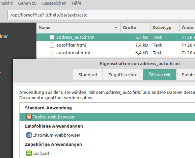Select file autofilter.html
Image resolution: width=195 pixels, height=158 pixels.
71,45
